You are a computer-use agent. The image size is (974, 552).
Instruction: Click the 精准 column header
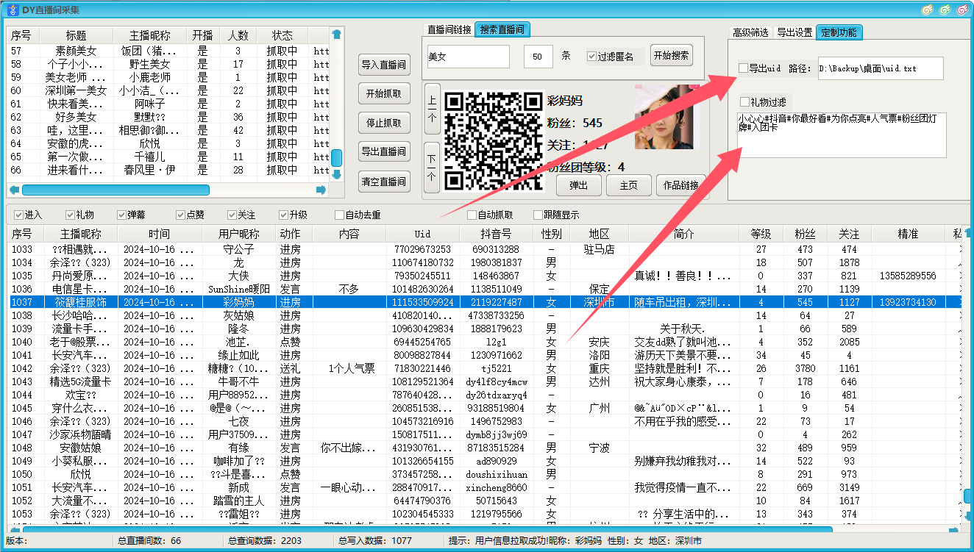coord(908,234)
